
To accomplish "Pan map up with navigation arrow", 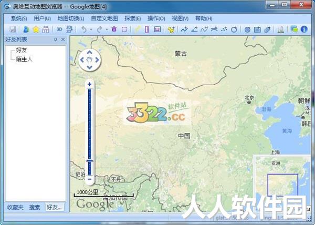I will (90, 53).
